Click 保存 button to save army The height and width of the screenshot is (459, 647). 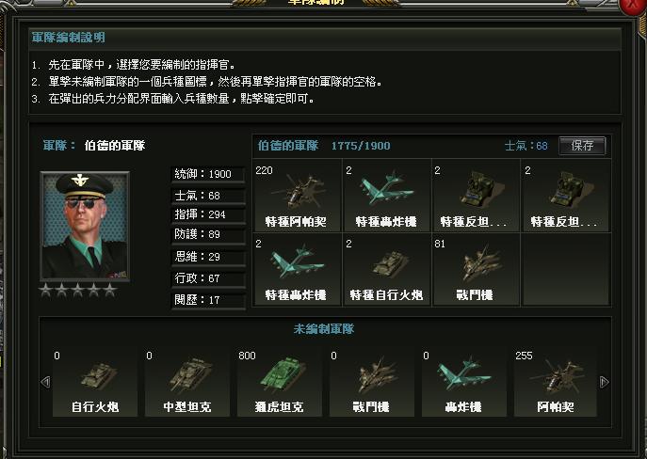point(582,146)
